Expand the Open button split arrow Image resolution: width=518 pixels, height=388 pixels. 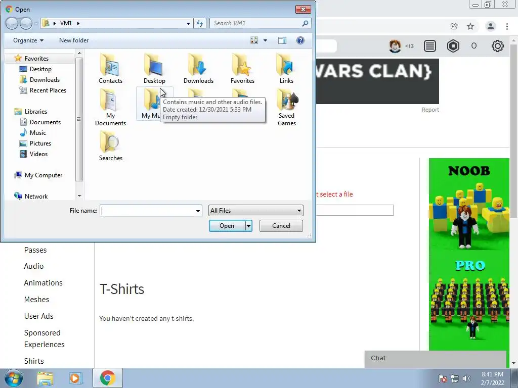point(248,226)
